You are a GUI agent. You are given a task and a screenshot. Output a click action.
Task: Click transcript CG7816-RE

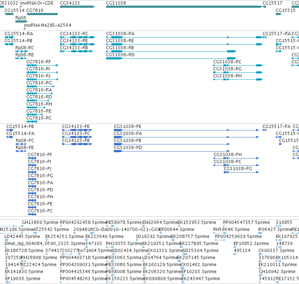(x=39, y=111)
